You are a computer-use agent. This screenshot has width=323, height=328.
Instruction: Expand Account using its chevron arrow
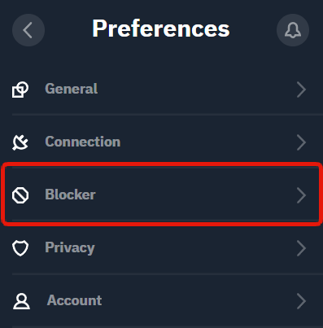coord(301,301)
